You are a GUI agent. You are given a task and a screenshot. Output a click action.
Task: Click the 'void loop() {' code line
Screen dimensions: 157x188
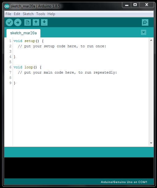(x=27, y=67)
